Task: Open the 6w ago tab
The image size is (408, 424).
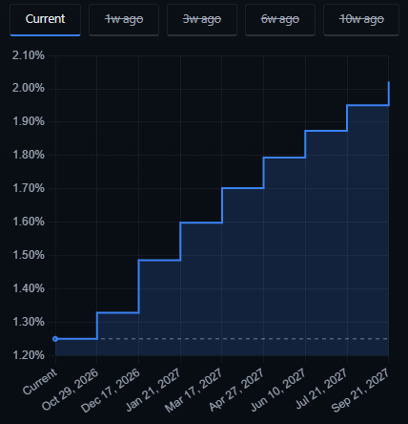Action: click(280, 20)
